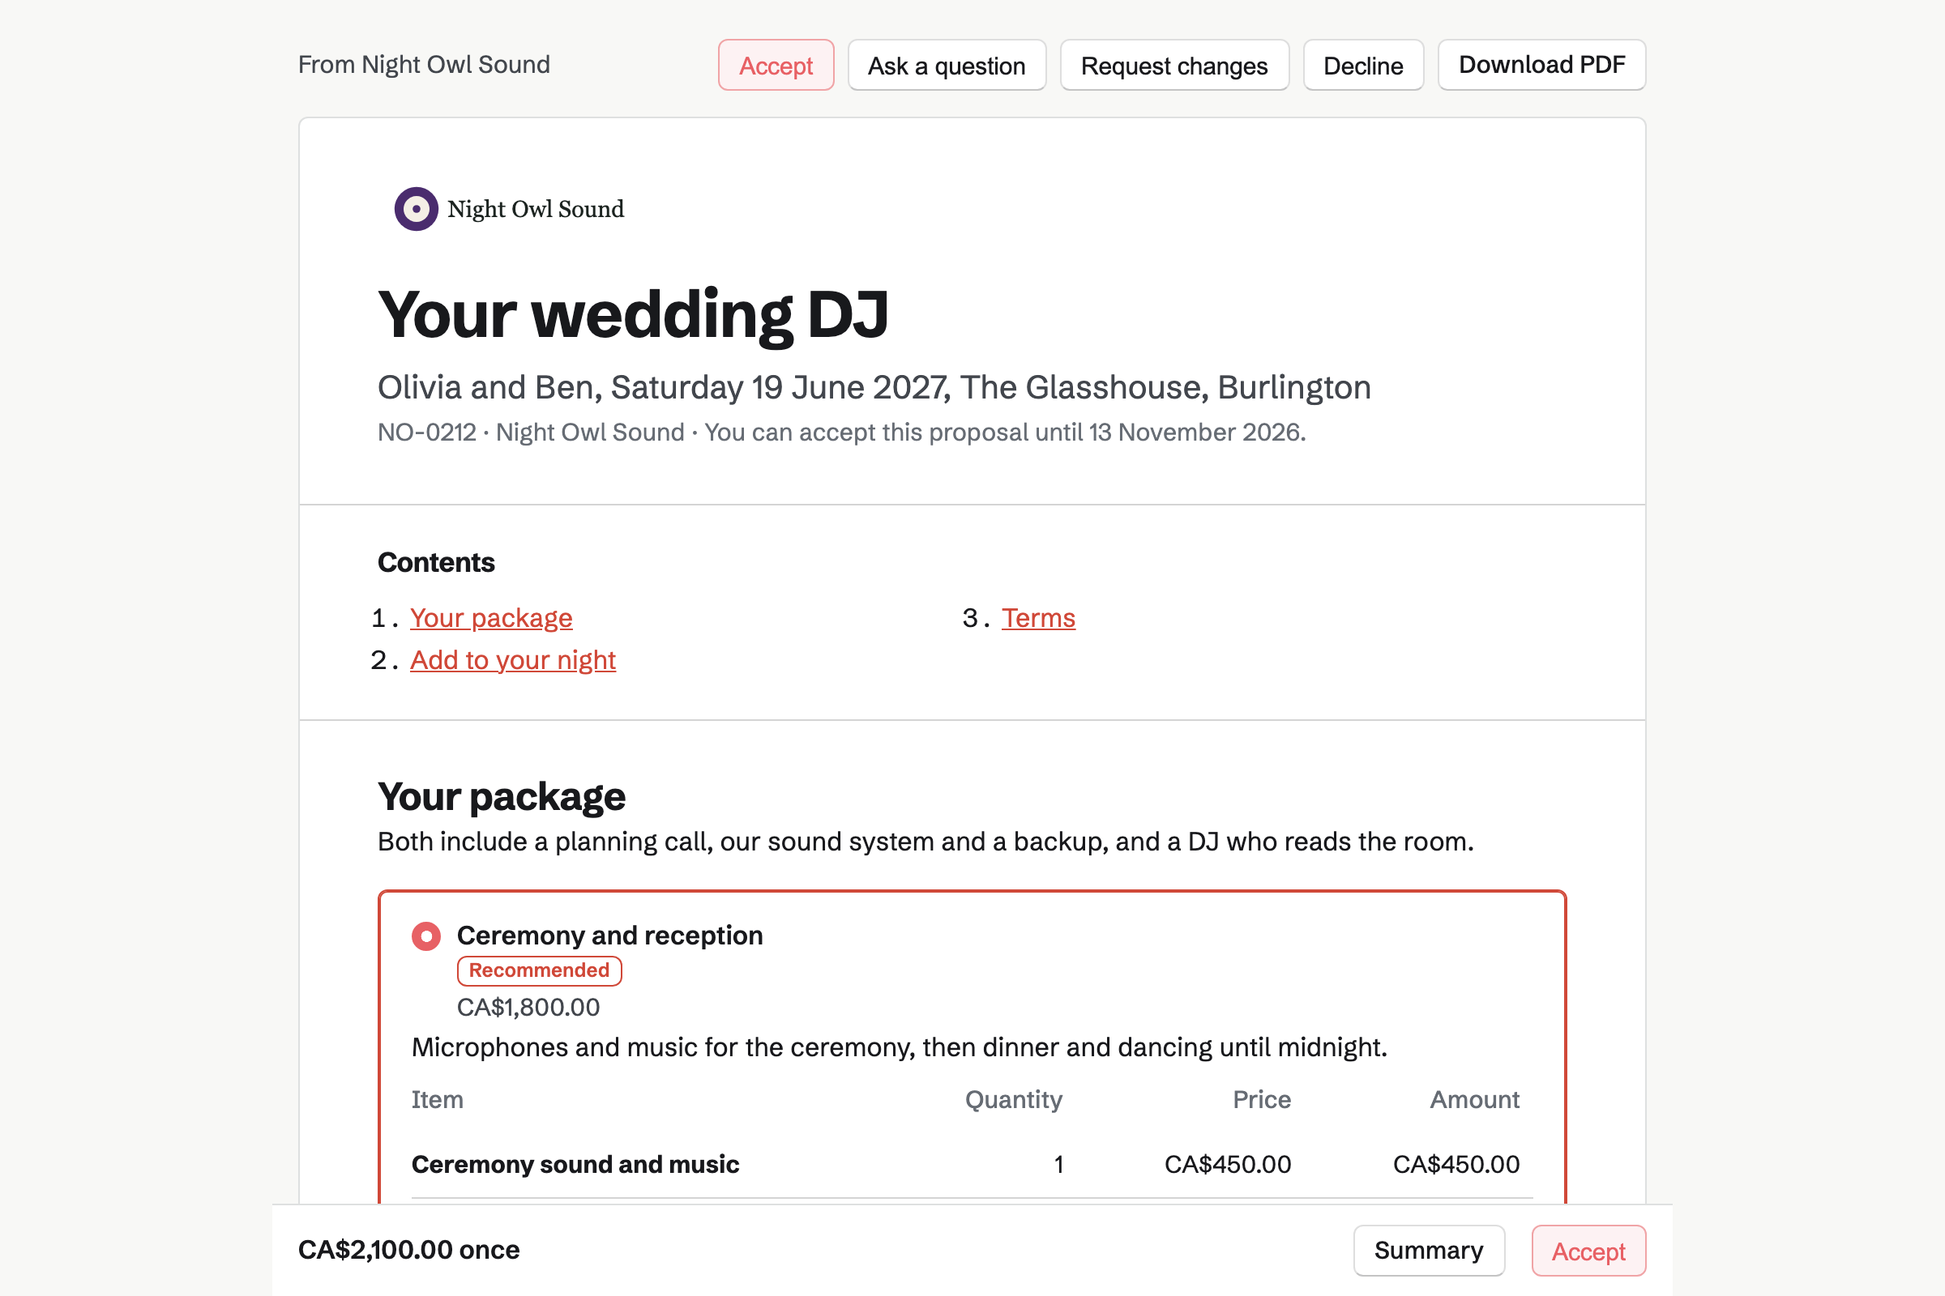Click the Night Owl Sound logo icon
The image size is (1945, 1296).
416,209
